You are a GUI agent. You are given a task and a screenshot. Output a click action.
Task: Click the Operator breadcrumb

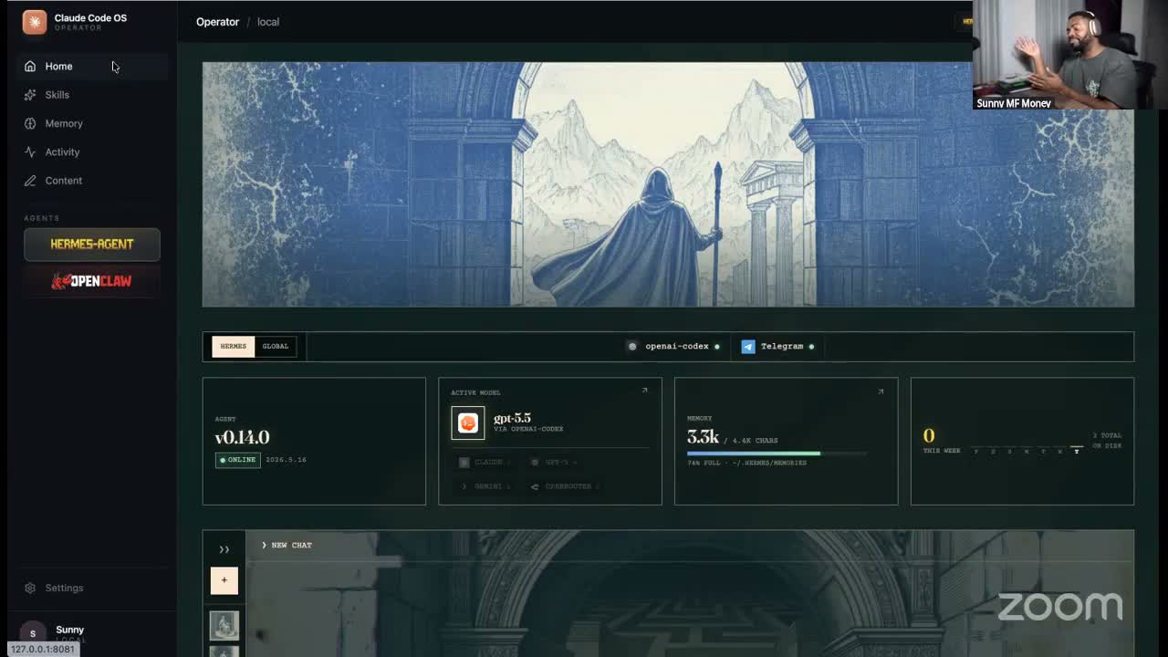[217, 22]
